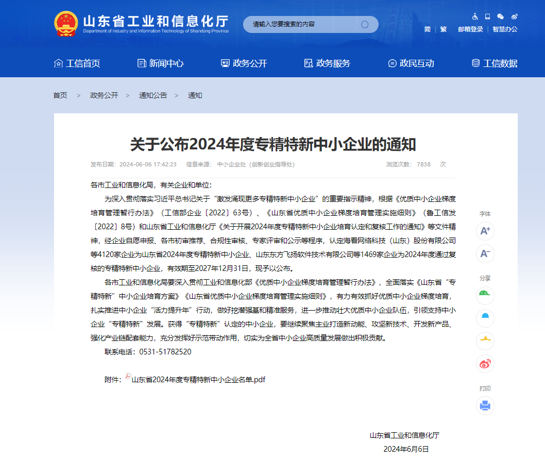Go to 通知公告 in the breadcrumb
This screenshot has height=460, width=545.
tap(153, 95)
